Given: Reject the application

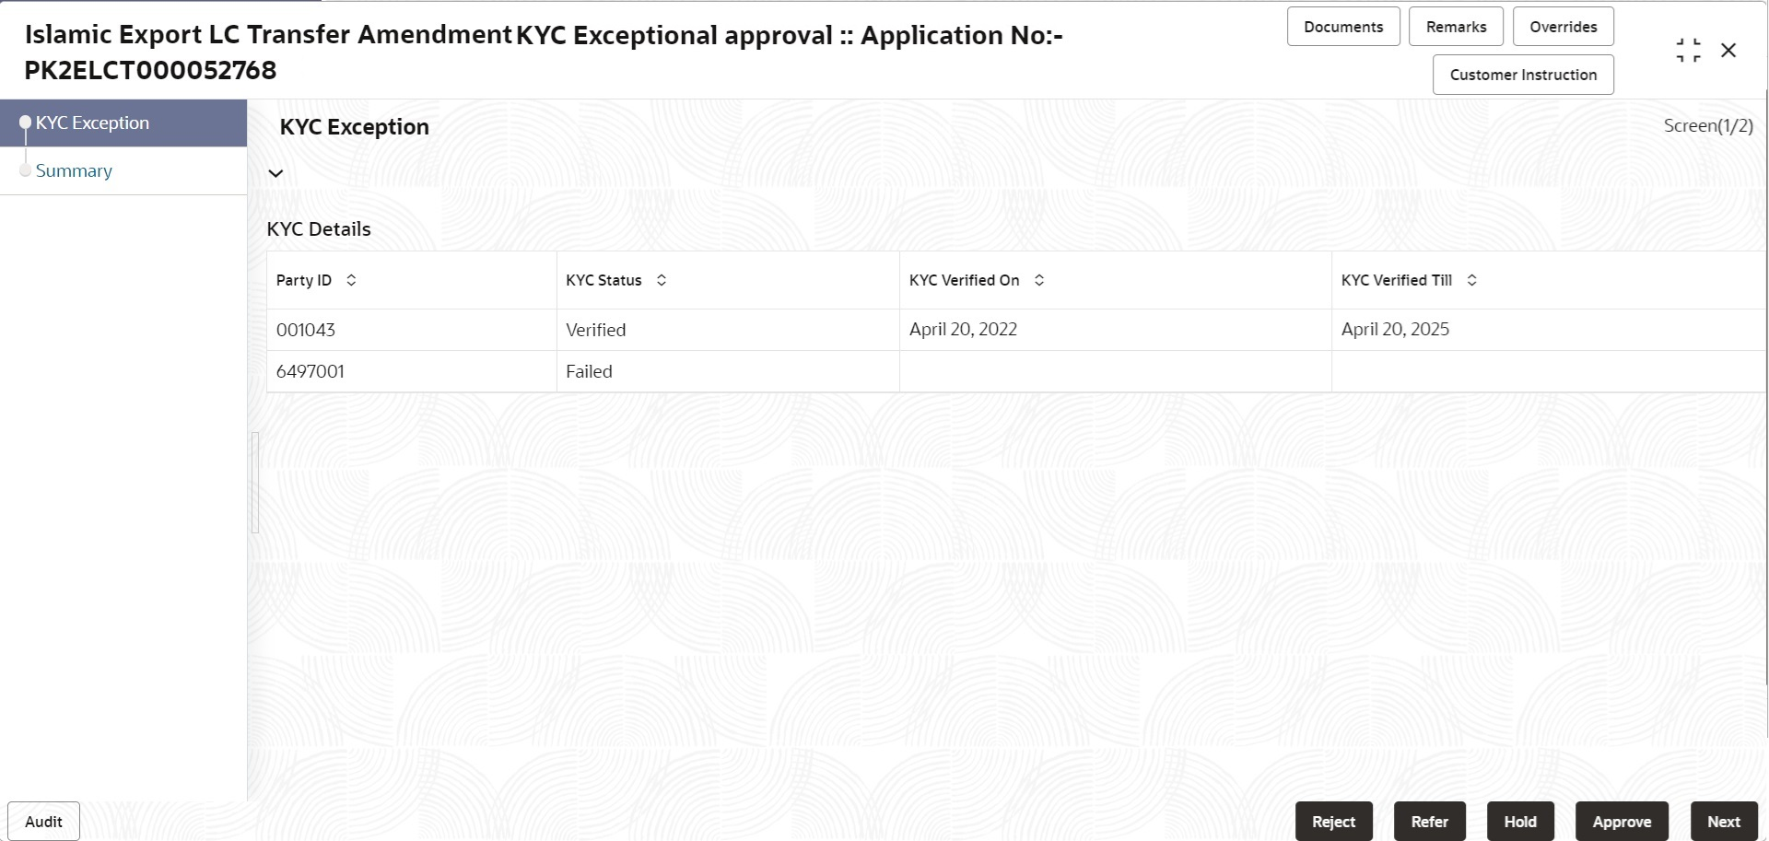Looking at the screenshot, I should click(1333, 821).
